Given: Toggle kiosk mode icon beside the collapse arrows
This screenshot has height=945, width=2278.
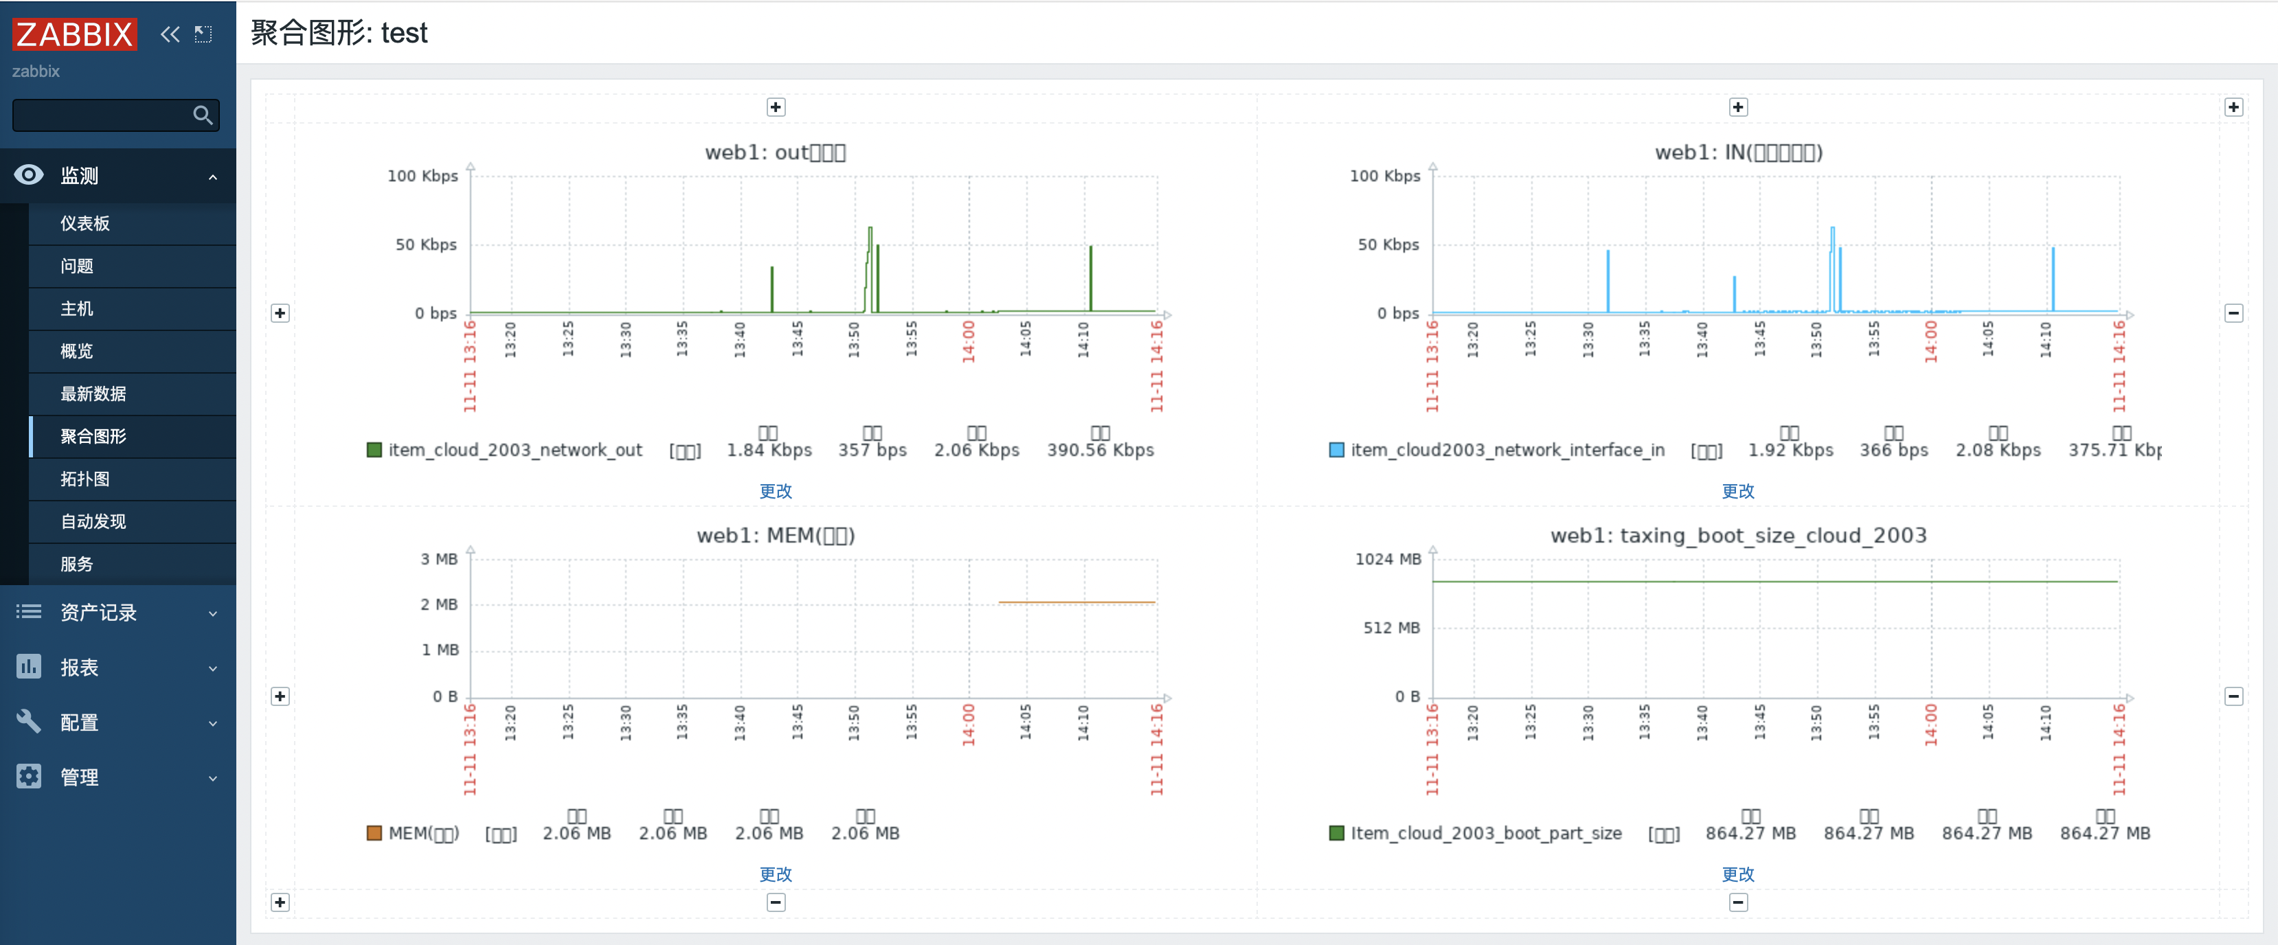Looking at the screenshot, I should pos(203,34).
